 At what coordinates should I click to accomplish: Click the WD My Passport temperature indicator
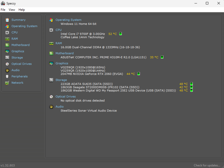tap(192, 90)
